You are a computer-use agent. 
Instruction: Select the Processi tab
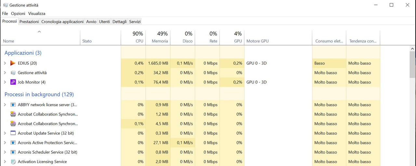coord(9,21)
